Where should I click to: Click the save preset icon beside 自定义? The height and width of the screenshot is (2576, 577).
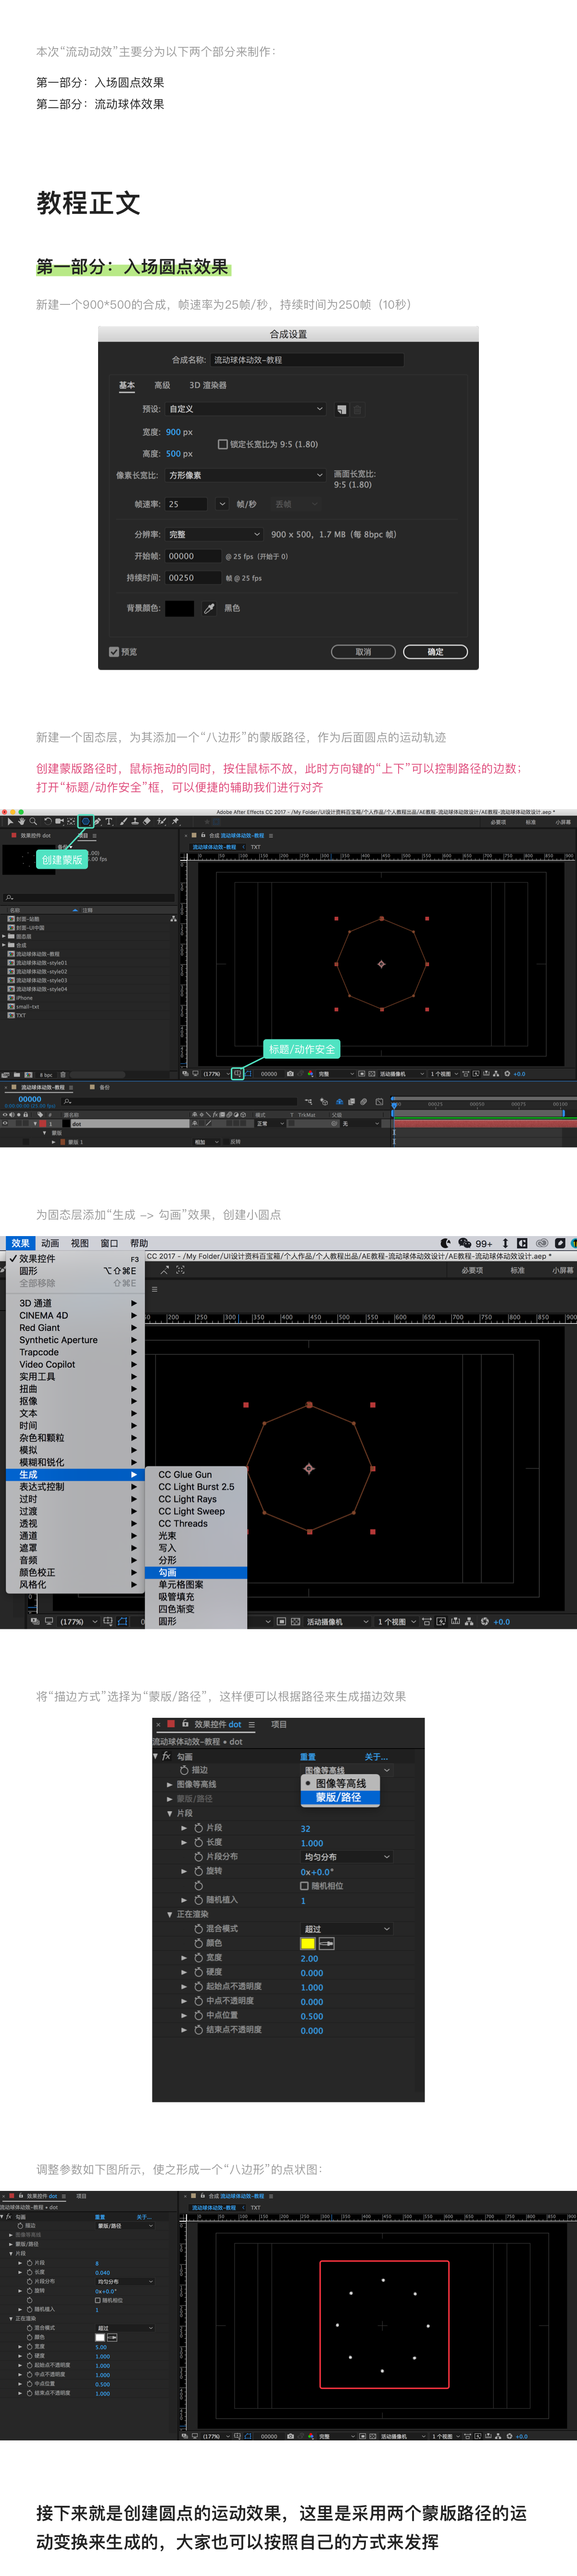341,409
